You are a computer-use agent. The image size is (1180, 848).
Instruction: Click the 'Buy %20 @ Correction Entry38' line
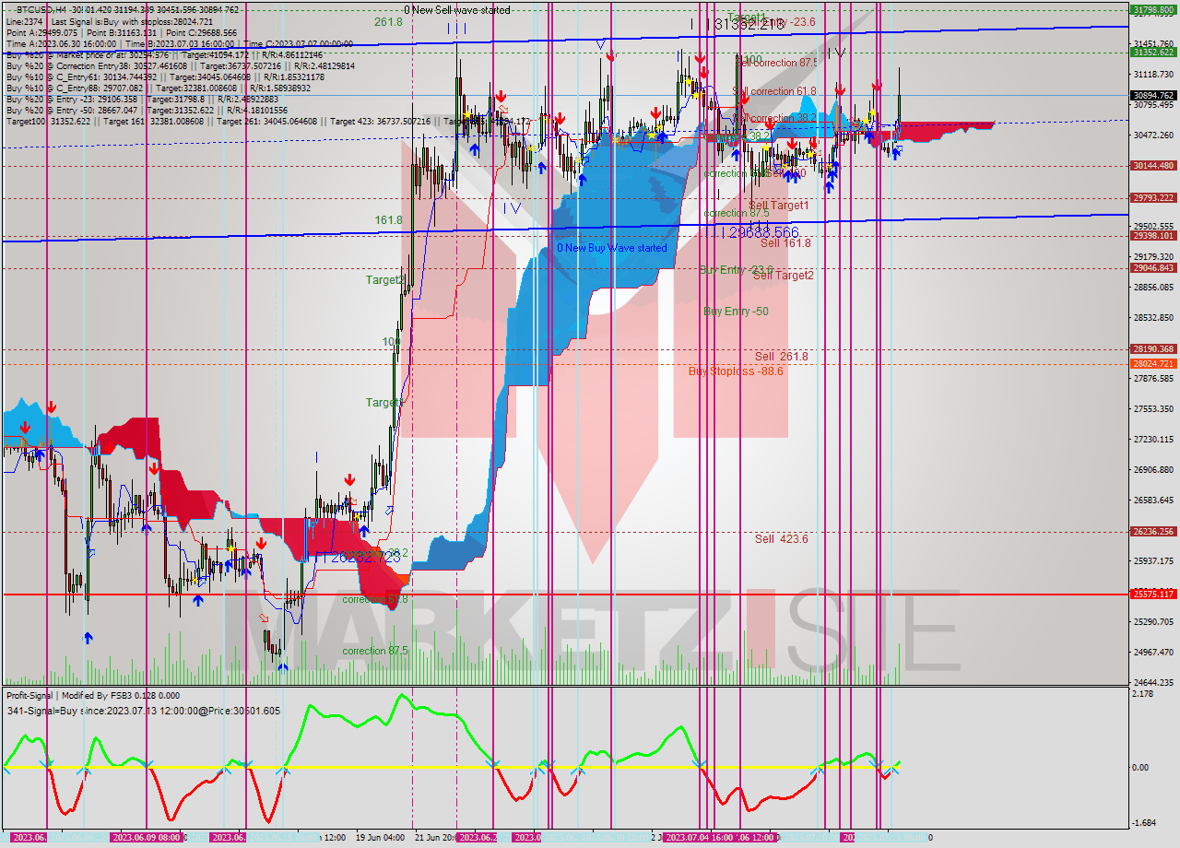coord(182,66)
